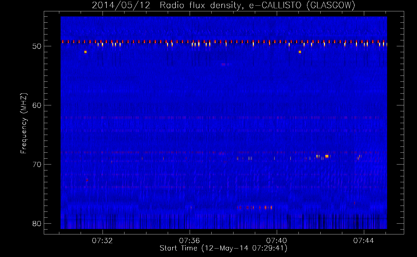
Task: Click the 'Start Time (12-May-14 07:29:41)' axis label
Action: [x=223, y=248]
